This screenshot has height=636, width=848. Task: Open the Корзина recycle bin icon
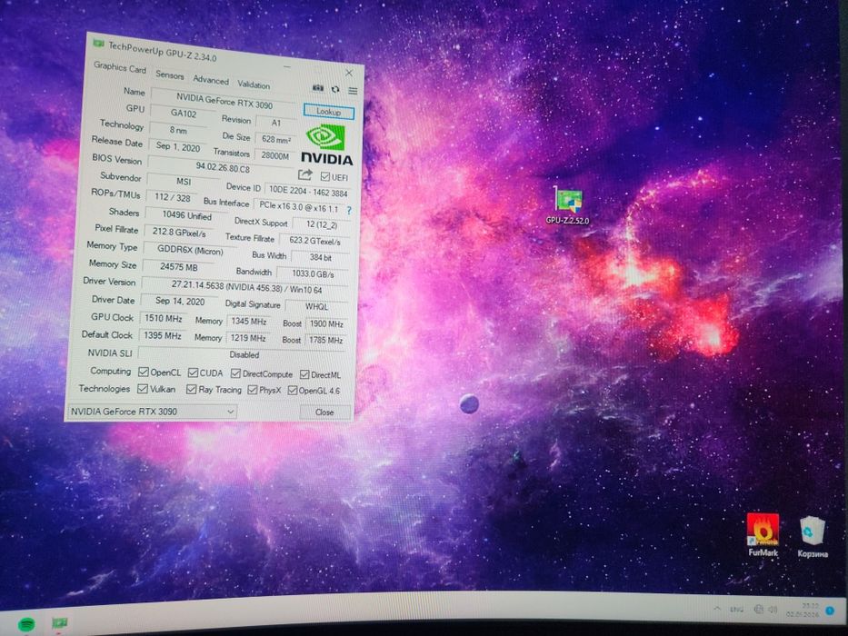tap(813, 537)
